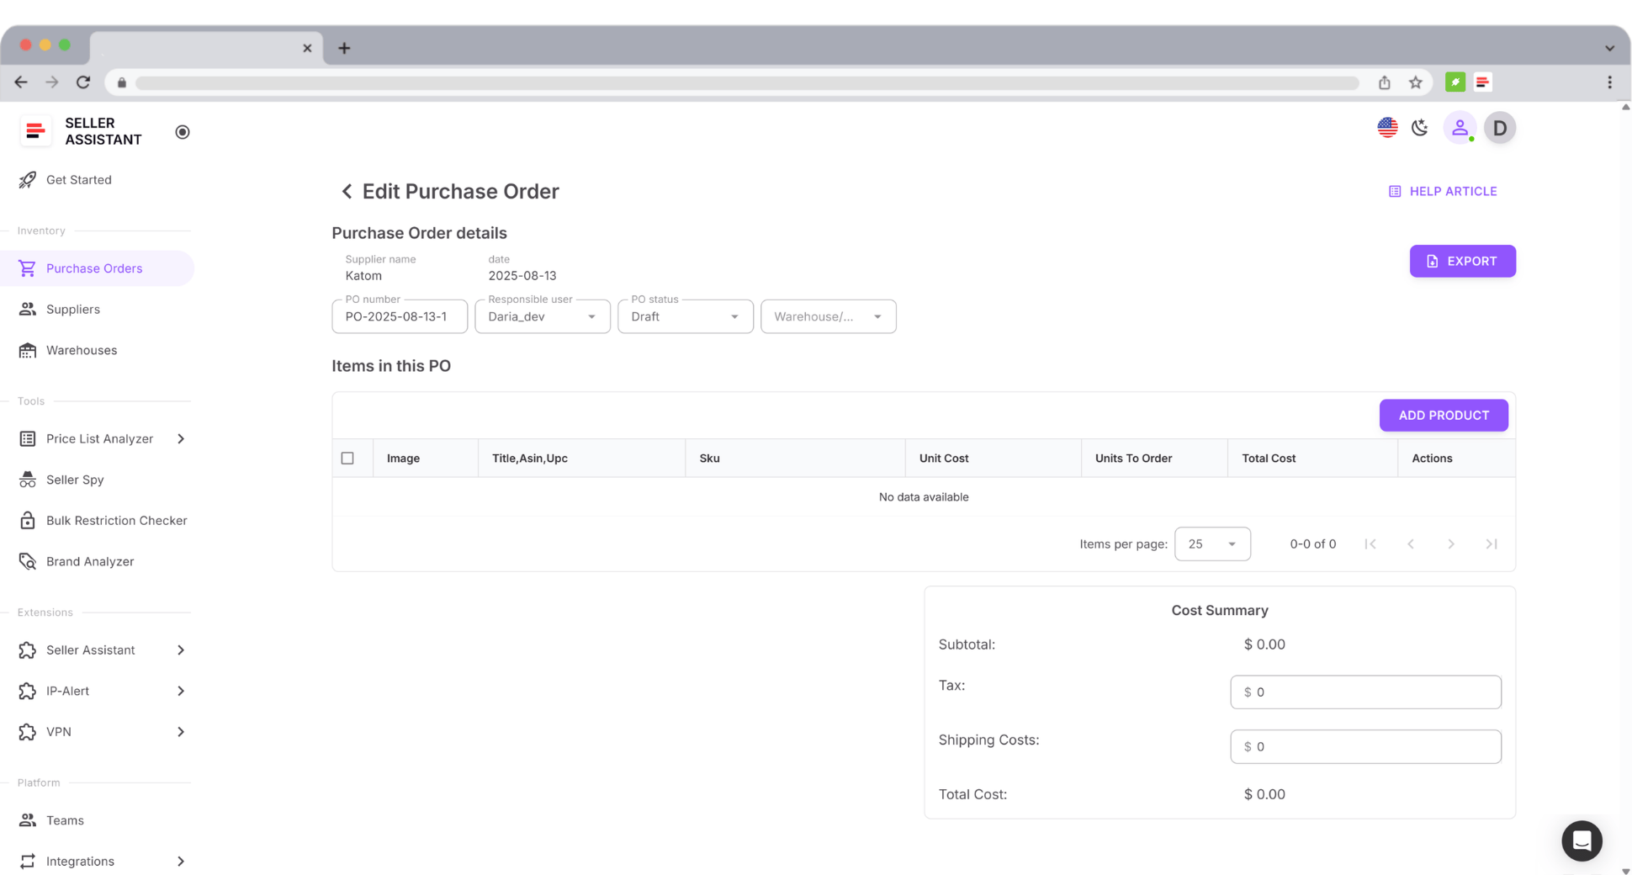
Task: Open the HELP ARTICLE link
Action: coord(1442,192)
